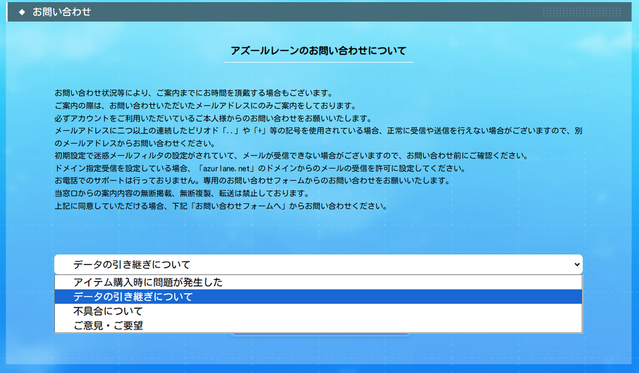Click the dropdown chevron arrow
The height and width of the screenshot is (373, 639).
[577, 264]
